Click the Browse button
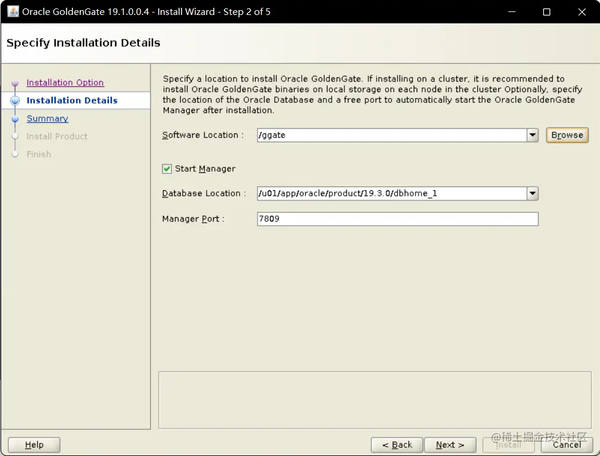600x456 pixels. click(x=567, y=135)
